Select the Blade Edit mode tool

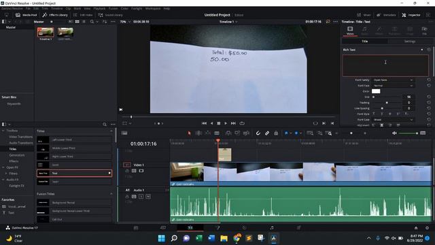pos(217,133)
